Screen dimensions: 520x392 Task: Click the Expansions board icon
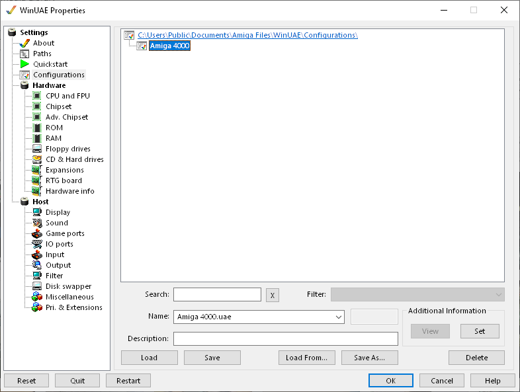pos(37,170)
